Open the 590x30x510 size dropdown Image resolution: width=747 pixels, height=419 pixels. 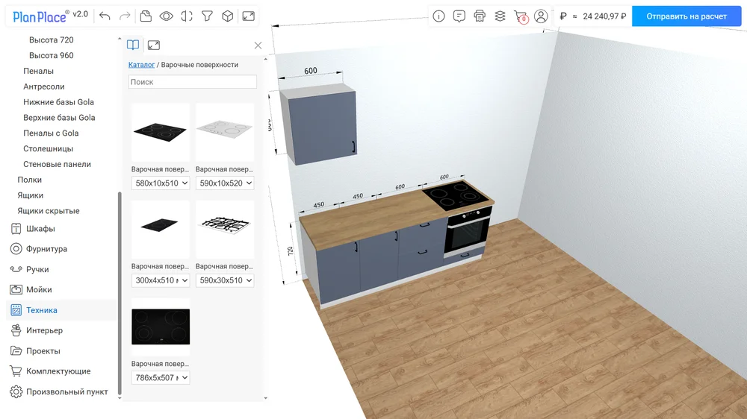click(225, 280)
